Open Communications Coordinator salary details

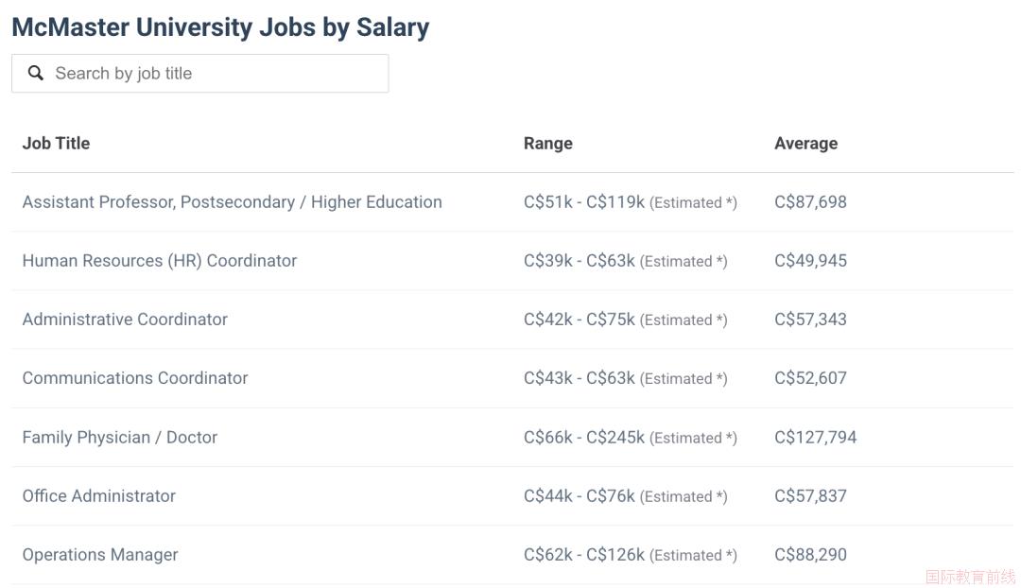coord(135,378)
